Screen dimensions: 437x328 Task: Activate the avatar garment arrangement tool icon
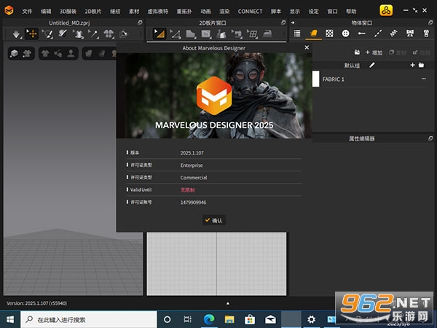[79, 34]
